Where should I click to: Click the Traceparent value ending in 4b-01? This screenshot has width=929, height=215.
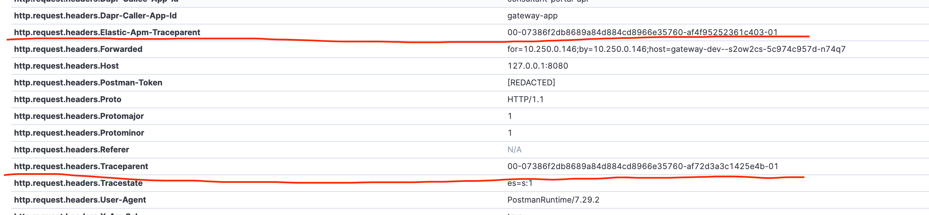(643, 166)
